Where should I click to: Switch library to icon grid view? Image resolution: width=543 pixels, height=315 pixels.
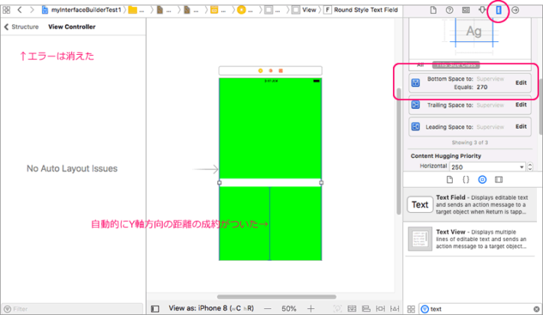[411, 309]
